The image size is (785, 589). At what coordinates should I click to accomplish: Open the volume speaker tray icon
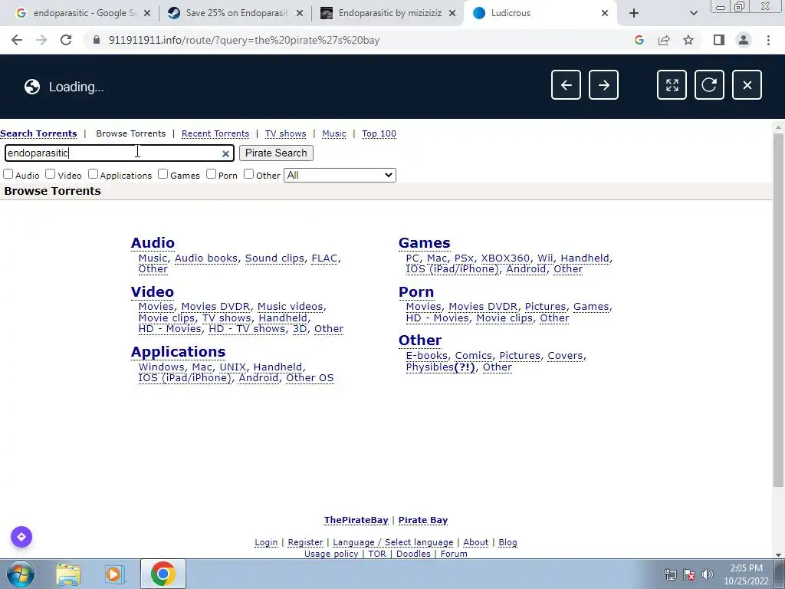pyautogui.click(x=707, y=574)
